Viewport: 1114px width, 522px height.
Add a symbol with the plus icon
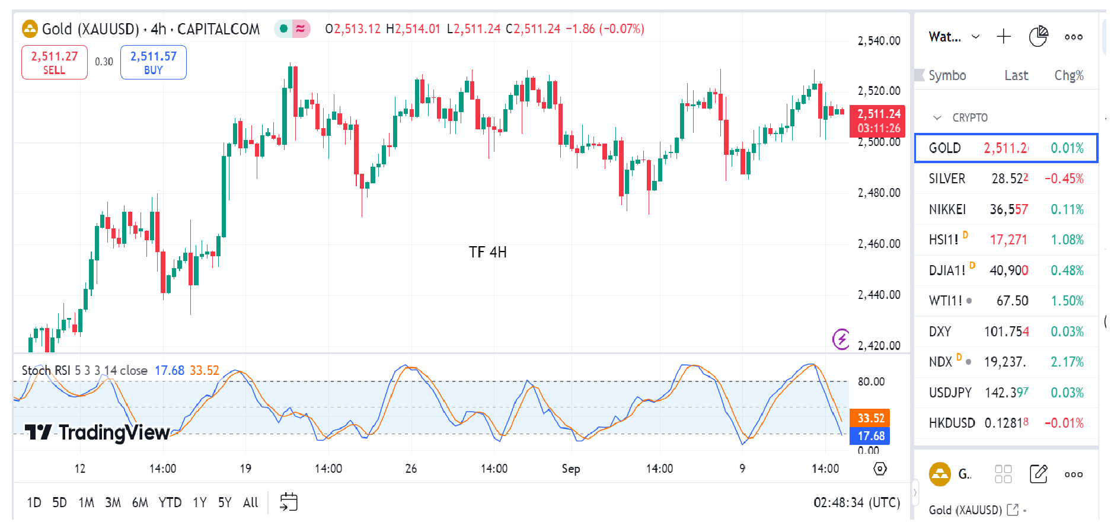tap(1003, 37)
